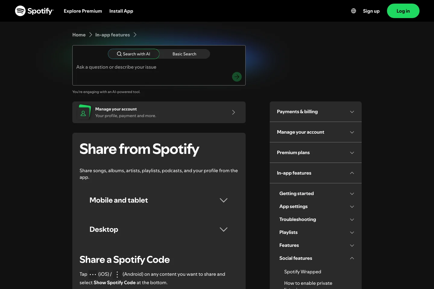Click the bold Show Spotify Code text
Viewport: 434px width, 289px height.
[x=115, y=282]
